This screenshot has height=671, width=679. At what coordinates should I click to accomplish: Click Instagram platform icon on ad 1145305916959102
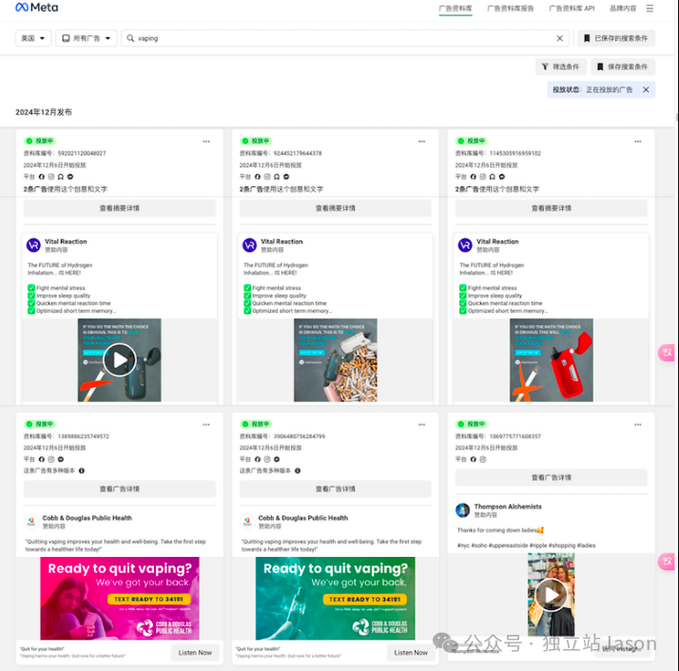point(483,177)
